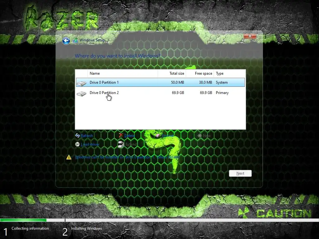Click the Delete link
The image size is (319, 239).
[x=130, y=136]
